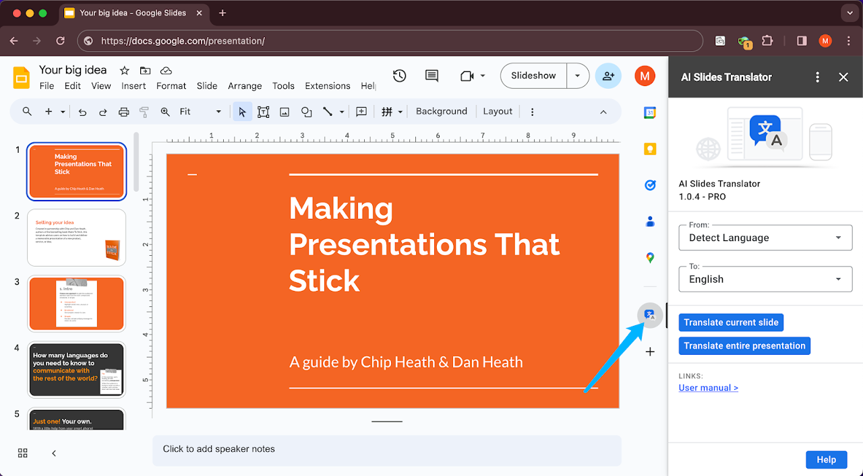Star the presentation
The height and width of the screenshot is (476, 863).
pyautogui.click(x=124, y=71)
